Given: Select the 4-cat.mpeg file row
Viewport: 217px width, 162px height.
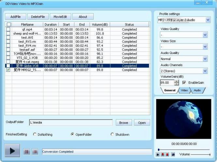Looking at the screenshot, I should [77, 62].
